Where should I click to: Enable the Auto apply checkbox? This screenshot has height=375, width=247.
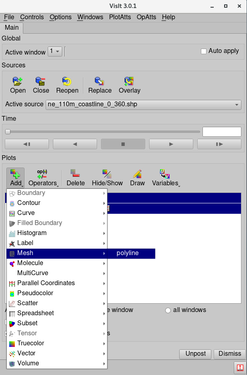coord(204,51)
